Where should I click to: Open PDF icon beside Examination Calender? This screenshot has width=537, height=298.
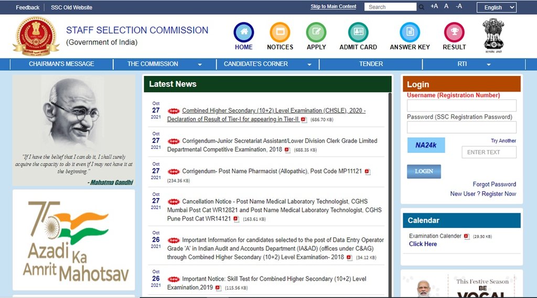[x=466, y=236]
